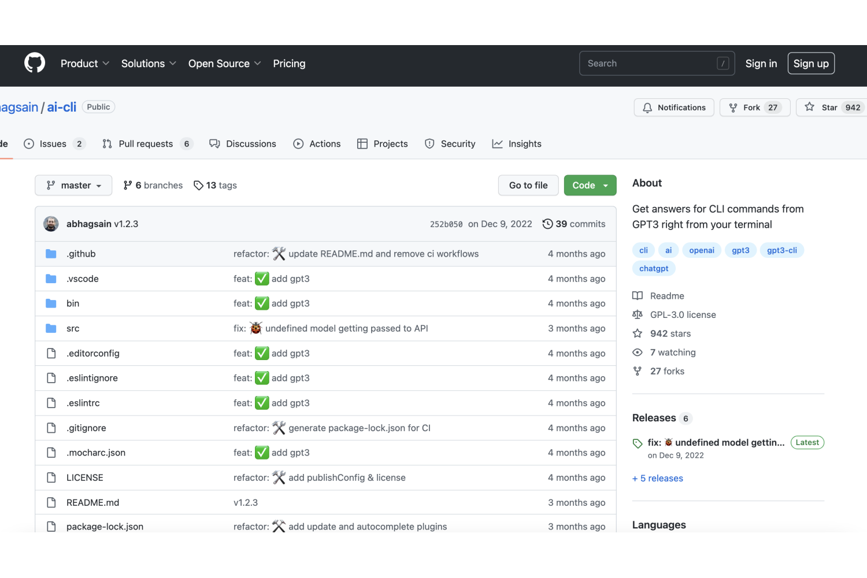Open the Projects tab
Viewport: 867px width, 578px height.
click(x=383, y=144)
